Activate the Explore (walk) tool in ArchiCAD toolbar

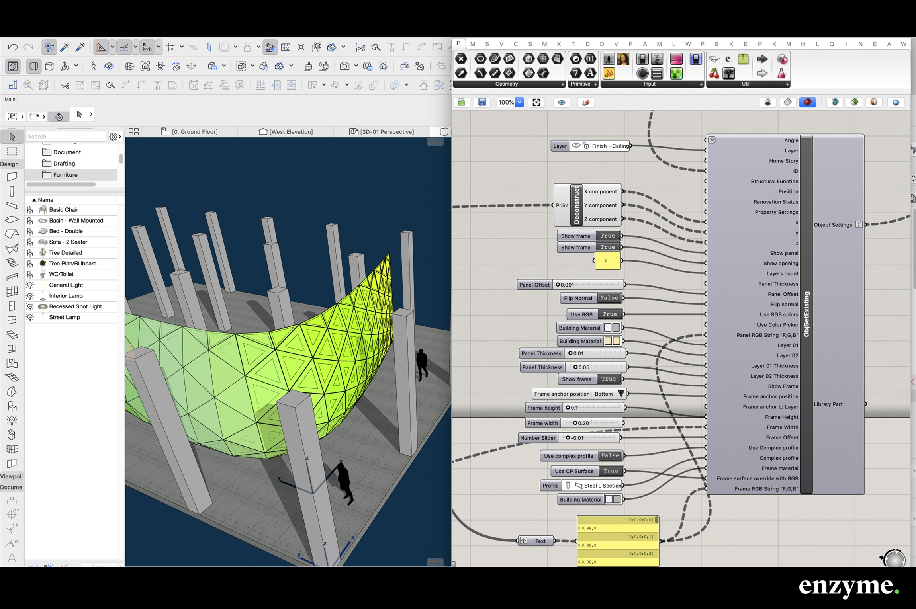pos(94,66)
